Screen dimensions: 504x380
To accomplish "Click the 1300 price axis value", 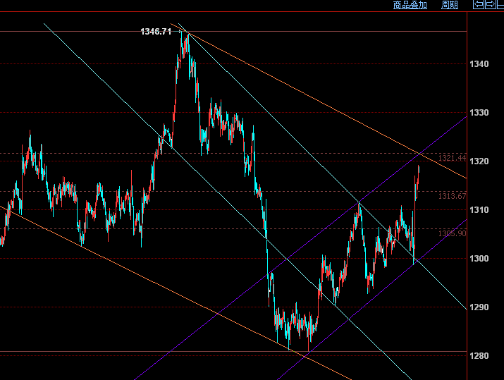I will click(479, 259).
